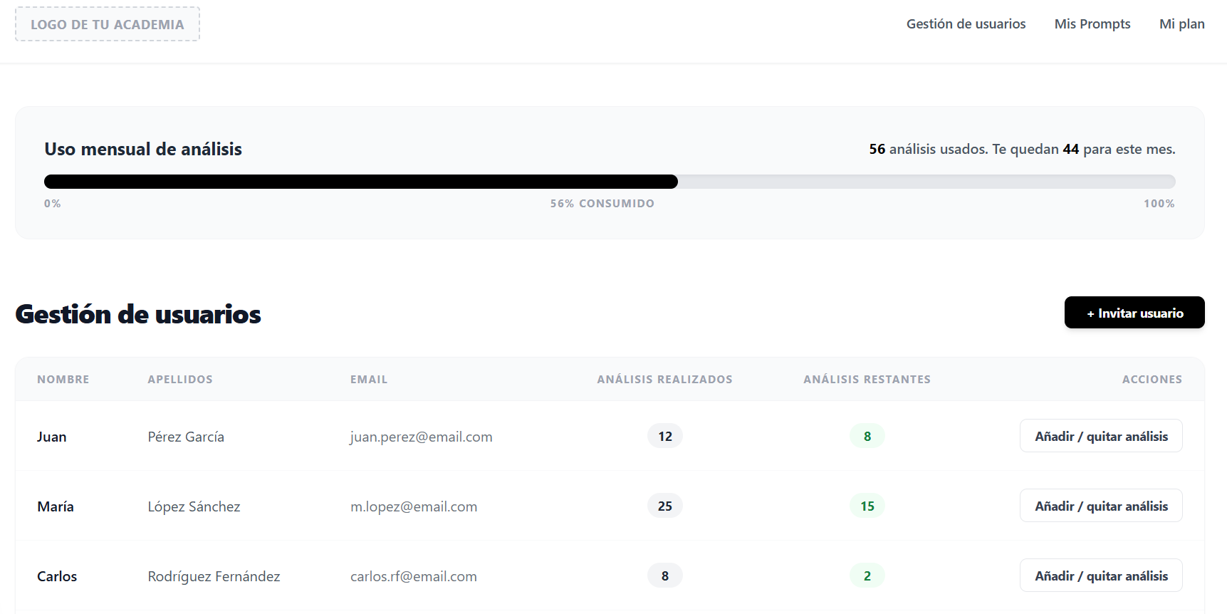The height and width of the screenshot is (614, 1227).
Task: Select the Email column header
Action: [369, 380]
